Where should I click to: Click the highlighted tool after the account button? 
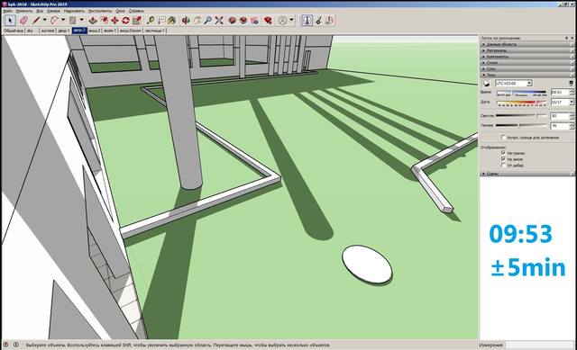pos(307,21)
